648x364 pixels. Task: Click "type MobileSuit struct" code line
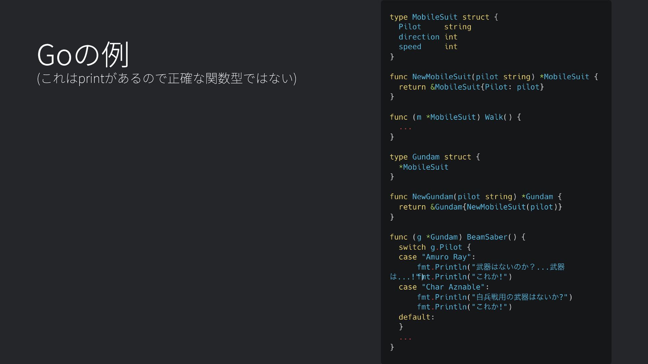pyautogui.click(x=443, y=17)
